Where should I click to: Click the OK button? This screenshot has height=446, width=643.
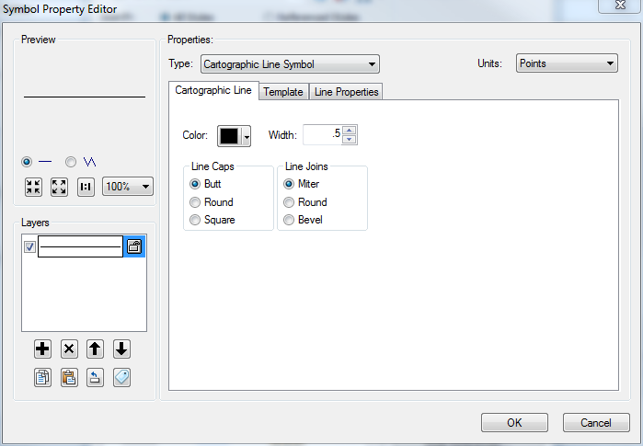514,423
